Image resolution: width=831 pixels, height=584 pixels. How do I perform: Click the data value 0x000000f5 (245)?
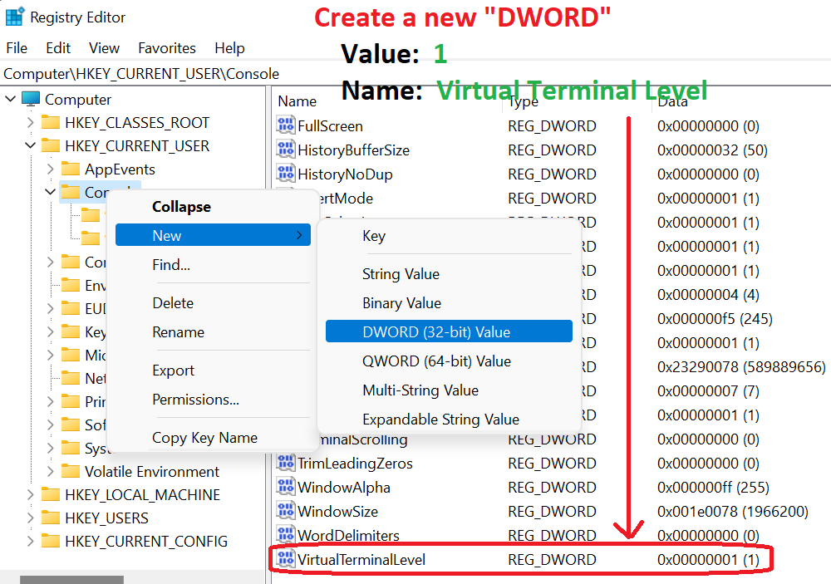click(x=715, y=319)
